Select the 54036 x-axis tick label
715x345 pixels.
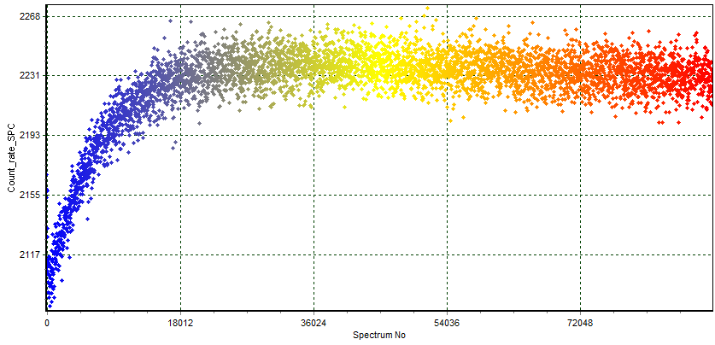(447, 324)
